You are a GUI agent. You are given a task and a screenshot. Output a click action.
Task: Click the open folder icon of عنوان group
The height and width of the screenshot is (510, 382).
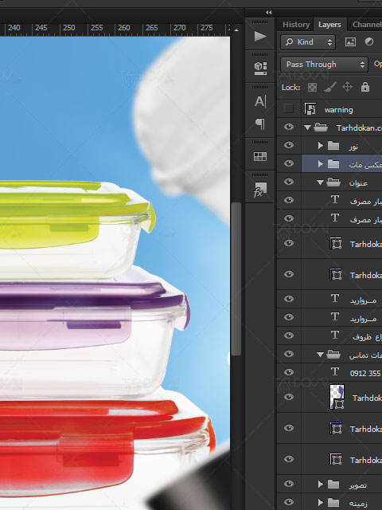(333, 182)
